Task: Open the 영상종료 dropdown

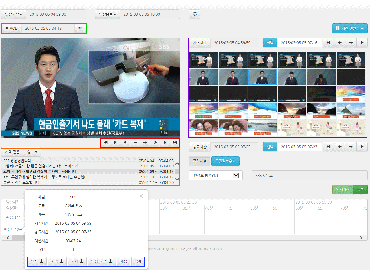Action: click(x=107, y=14)
